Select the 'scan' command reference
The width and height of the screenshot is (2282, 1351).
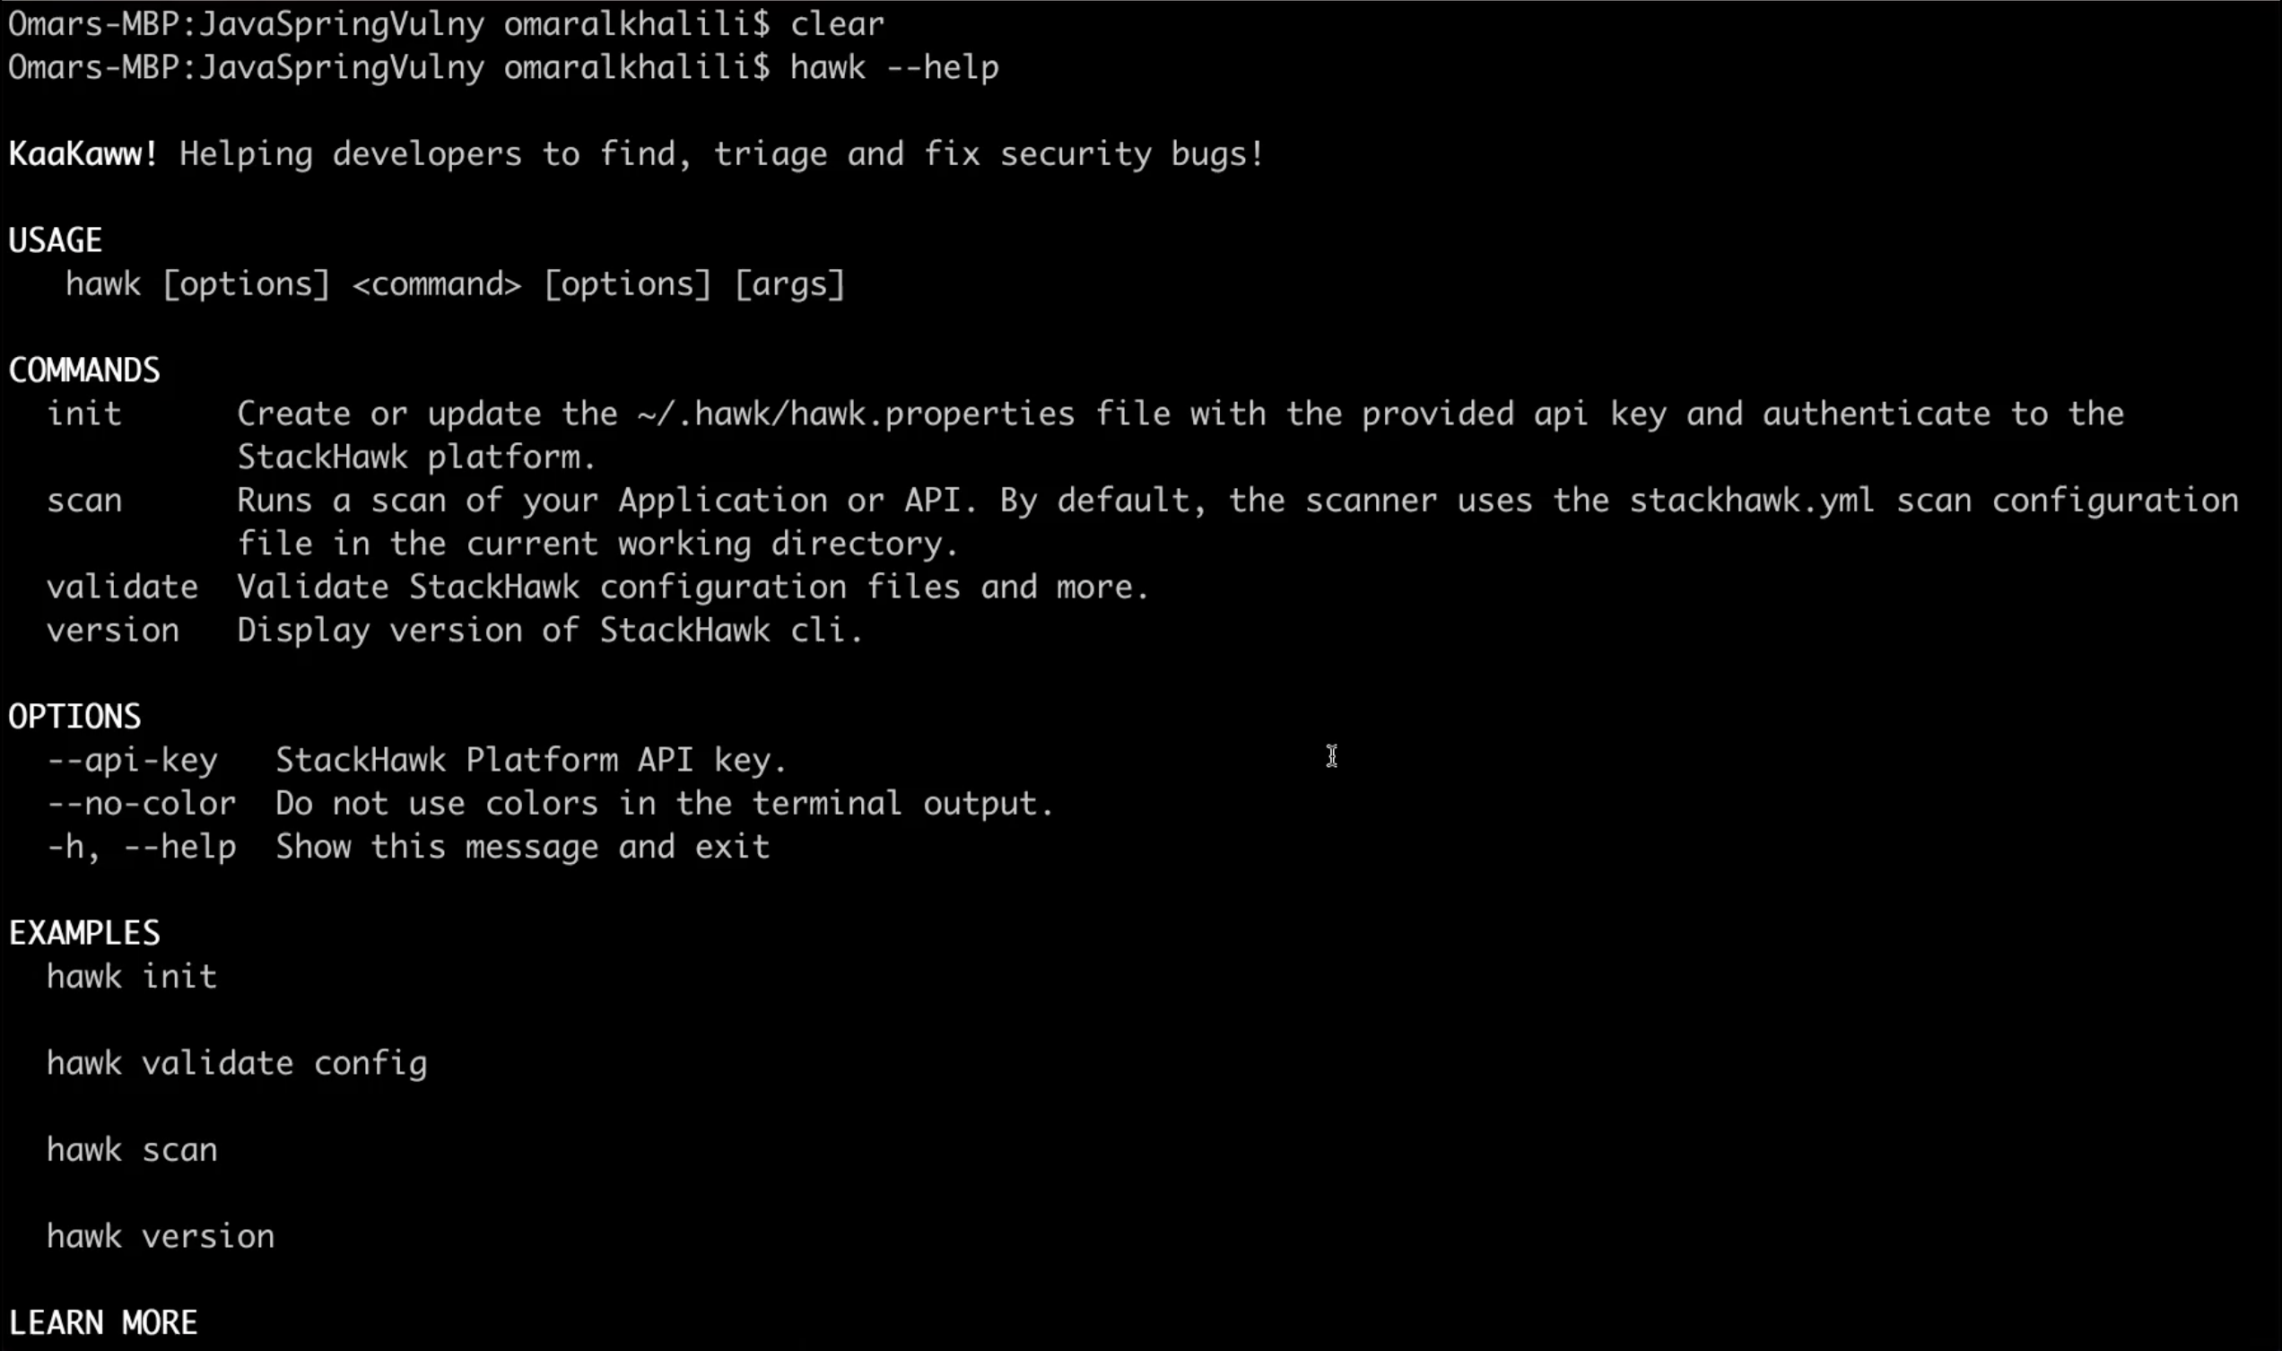[x=85, y=499]
